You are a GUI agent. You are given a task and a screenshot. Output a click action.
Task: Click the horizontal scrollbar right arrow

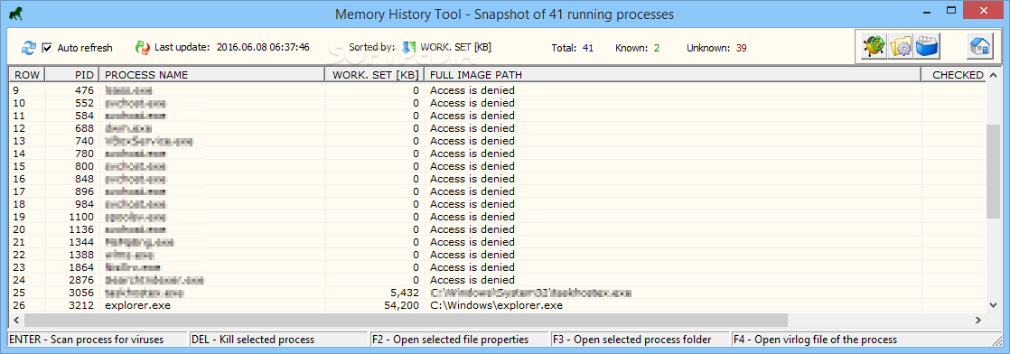(x=978, y=320)
